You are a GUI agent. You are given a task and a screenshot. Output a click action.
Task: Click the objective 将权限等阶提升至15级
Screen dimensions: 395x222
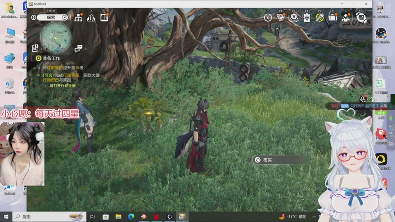(x=63, y=68)
